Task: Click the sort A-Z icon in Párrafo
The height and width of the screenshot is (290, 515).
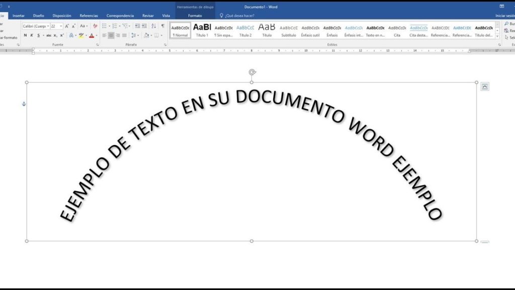Action: [154, 26]
